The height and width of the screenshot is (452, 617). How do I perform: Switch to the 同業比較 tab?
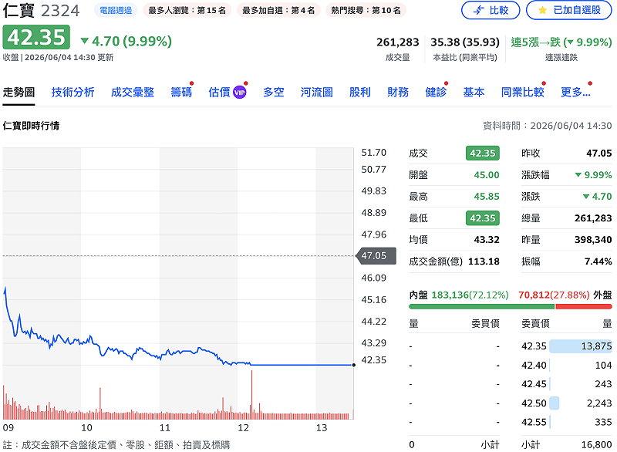click(523, 93)
